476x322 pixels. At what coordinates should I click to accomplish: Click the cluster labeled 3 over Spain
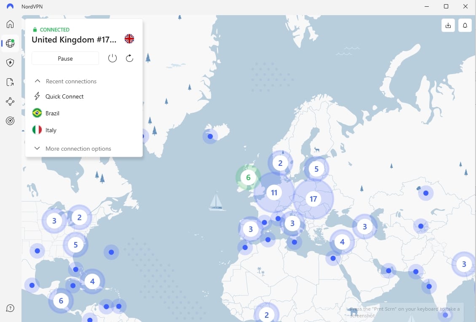(251, 229)
